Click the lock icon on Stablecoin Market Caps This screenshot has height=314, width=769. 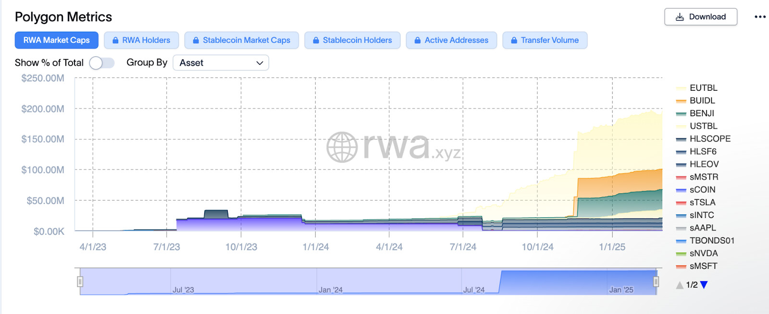coord(196,40)
